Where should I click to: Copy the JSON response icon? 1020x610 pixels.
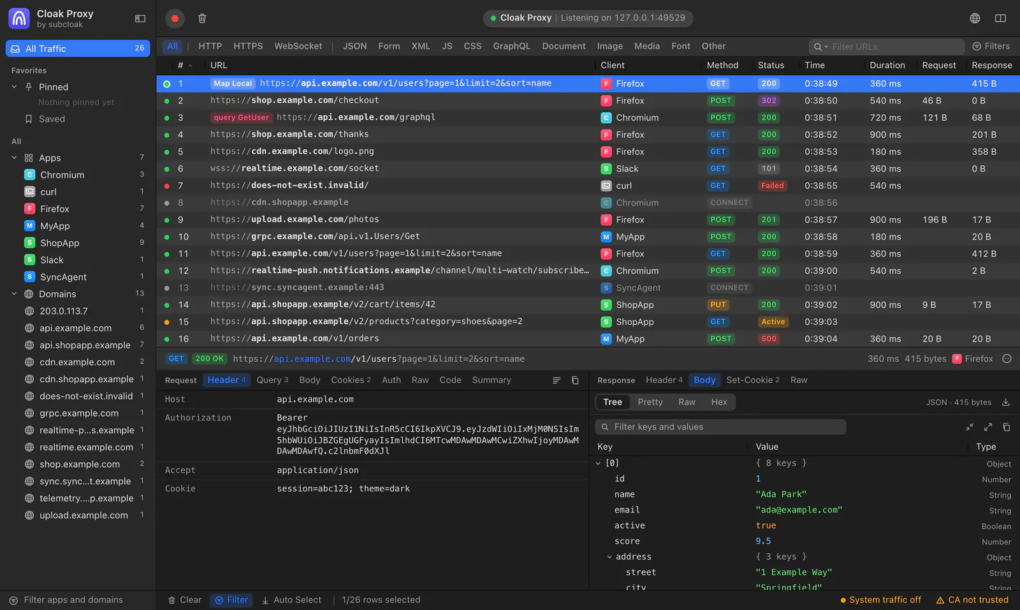tap(1007, 427)
